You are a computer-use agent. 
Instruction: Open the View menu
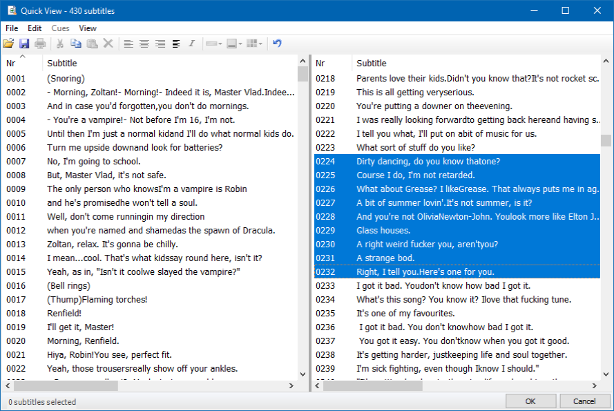pos(88,28)
